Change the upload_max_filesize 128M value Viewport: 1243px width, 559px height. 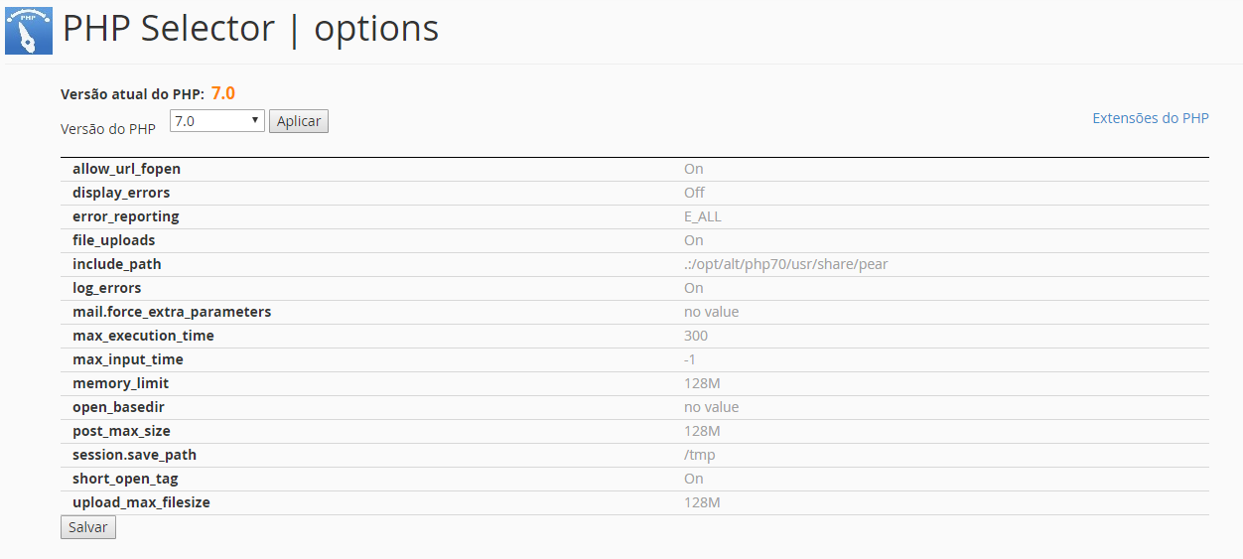[x=701, y=502]
